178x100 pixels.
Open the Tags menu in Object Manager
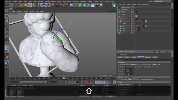click(x=139, y=4)
